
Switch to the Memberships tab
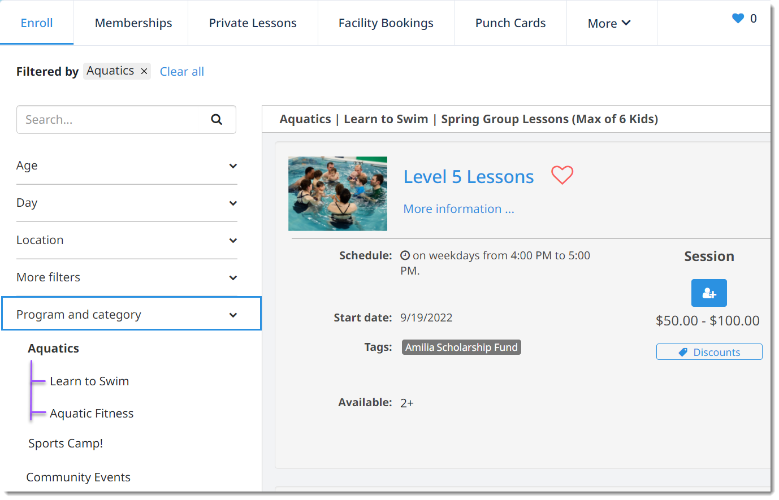click(x=133, y=23)
